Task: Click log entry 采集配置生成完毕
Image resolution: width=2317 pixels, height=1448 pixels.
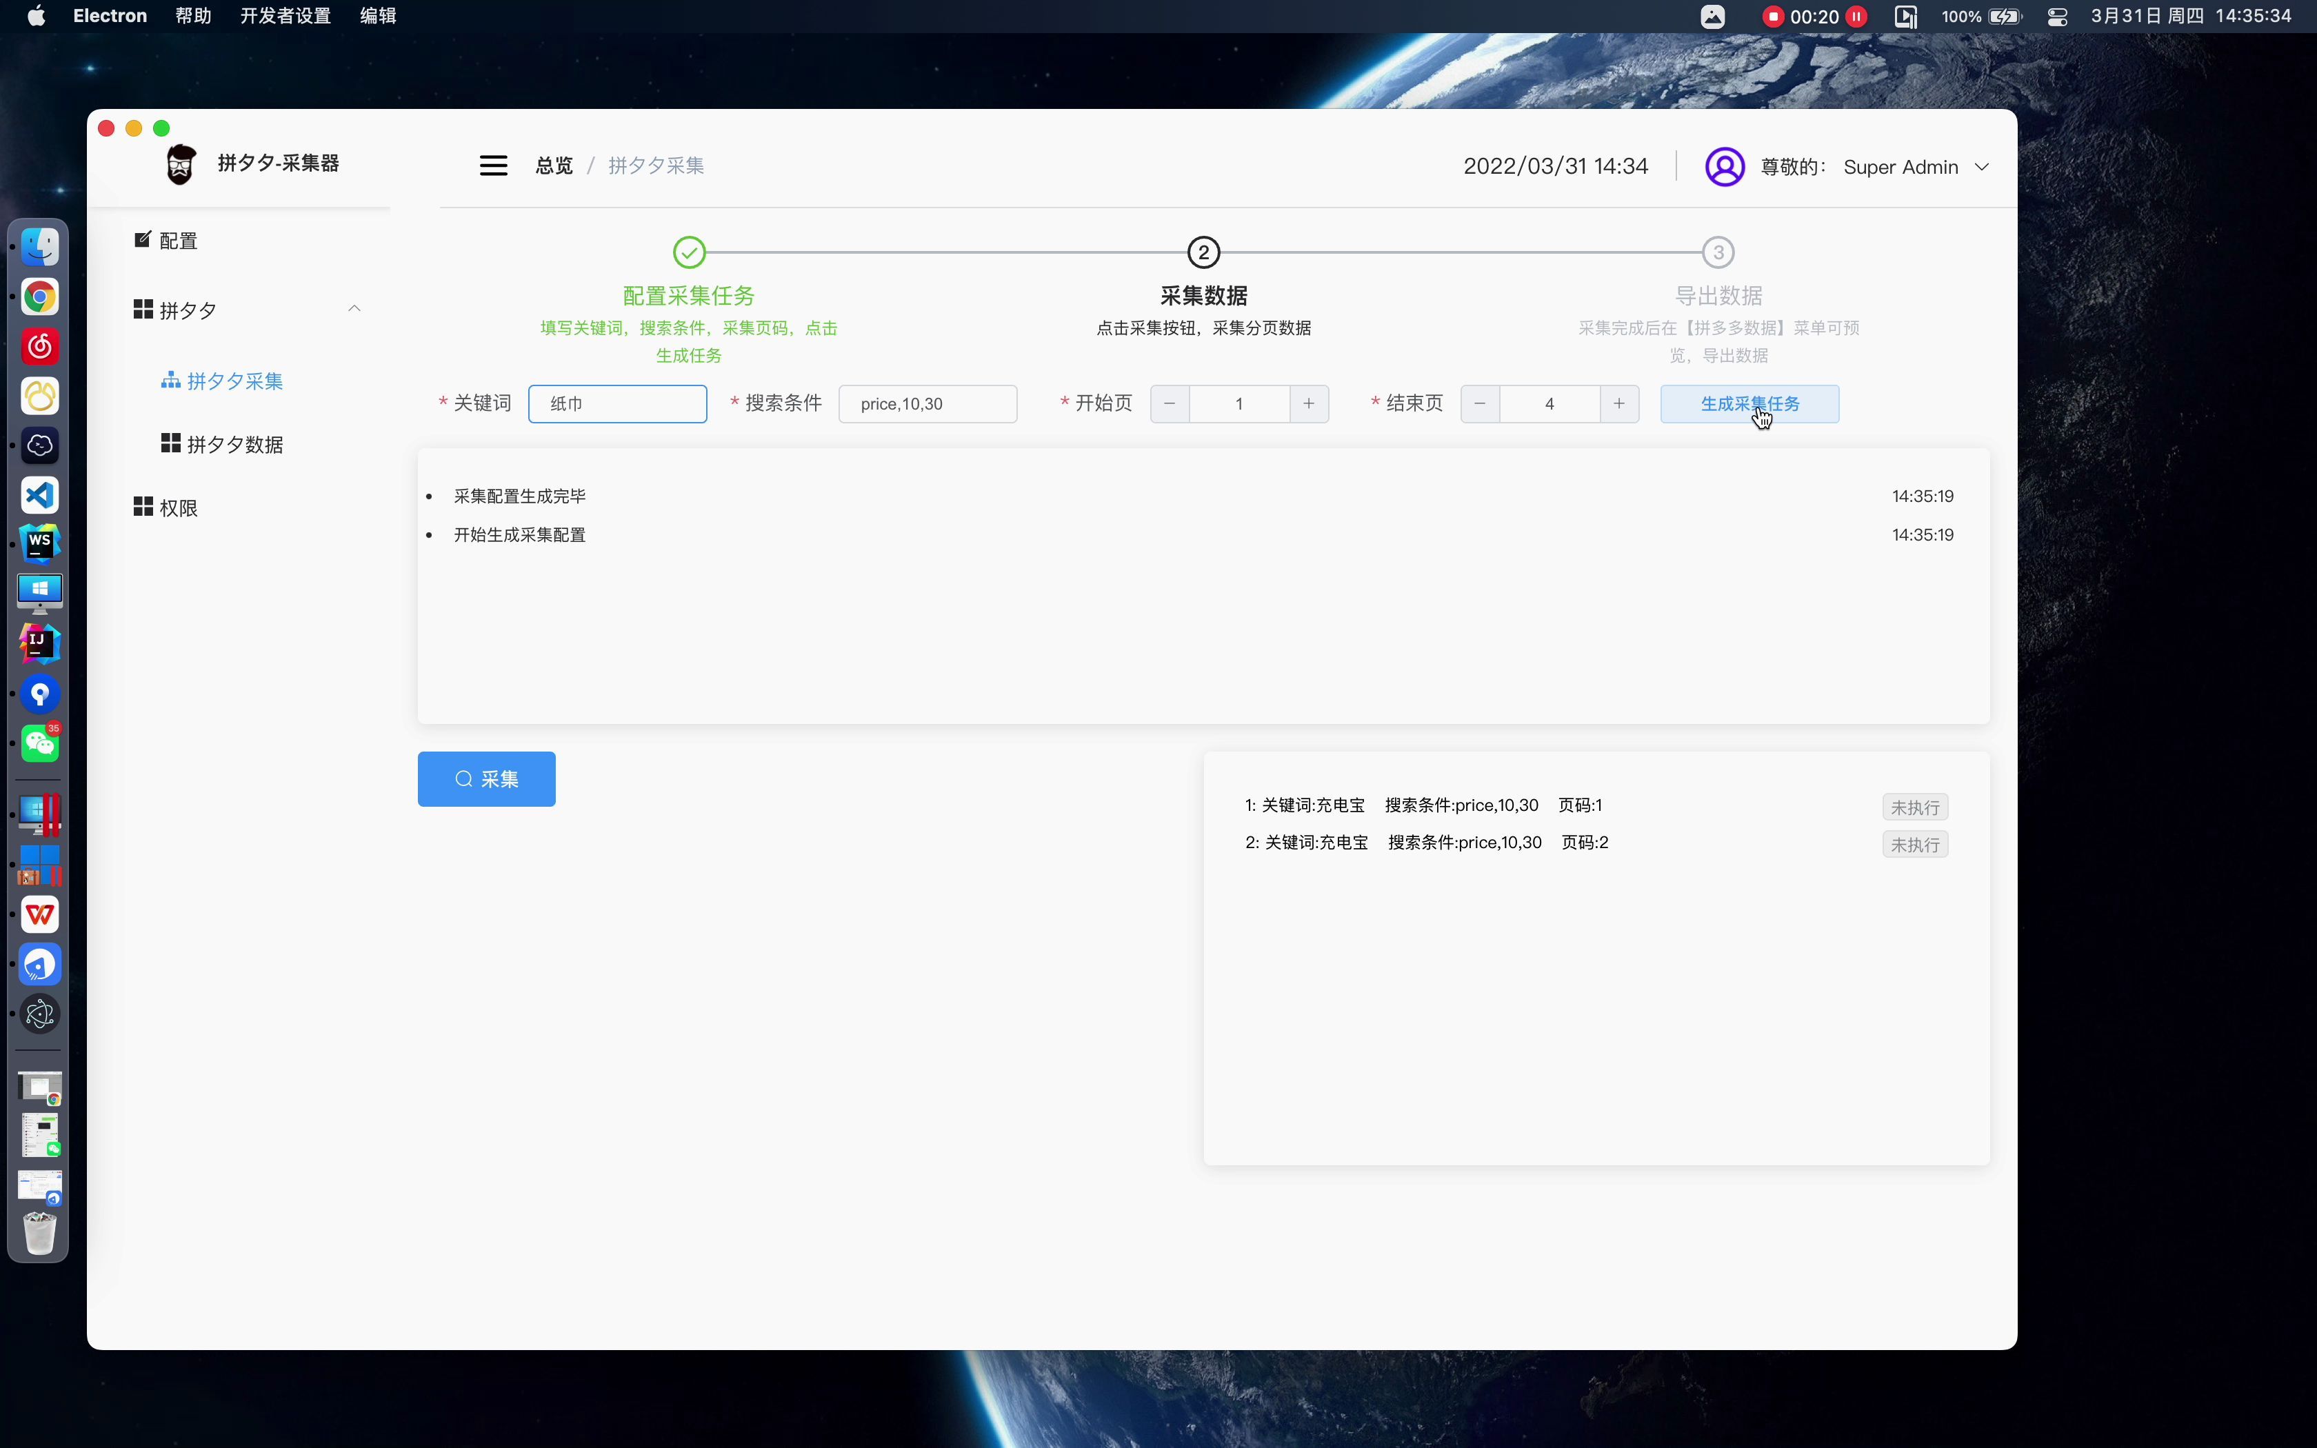Action: [520, 496]
